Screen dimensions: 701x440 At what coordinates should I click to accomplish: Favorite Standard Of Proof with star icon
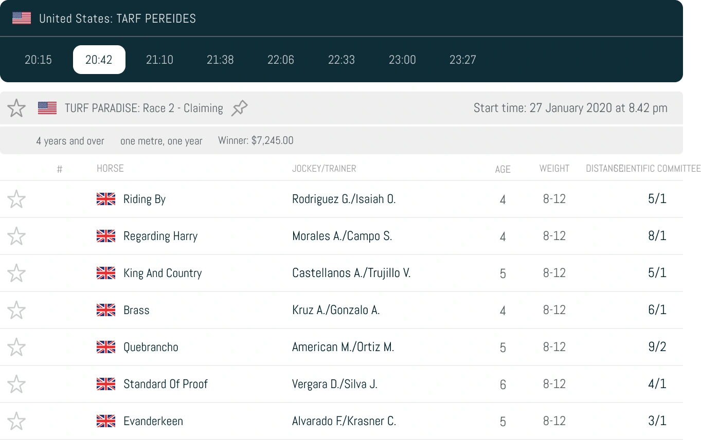16,384
